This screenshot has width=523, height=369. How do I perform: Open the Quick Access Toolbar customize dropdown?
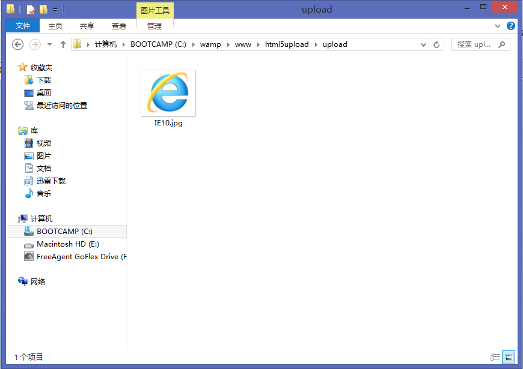pos(55,10)
